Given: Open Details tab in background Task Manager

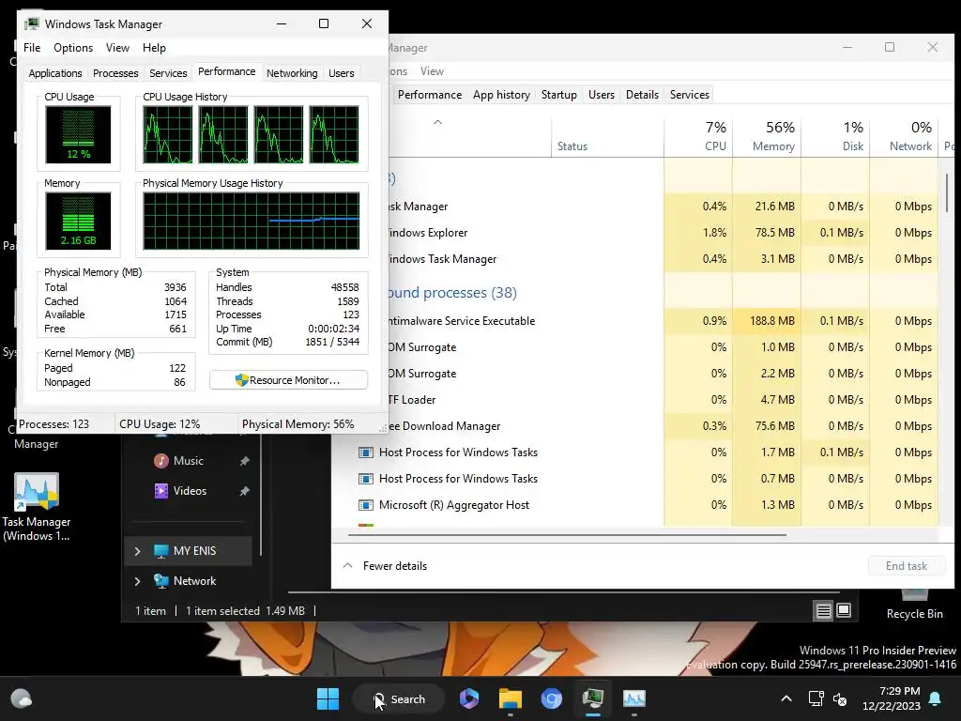Looking at the screenshot, I should pos(642,95).
